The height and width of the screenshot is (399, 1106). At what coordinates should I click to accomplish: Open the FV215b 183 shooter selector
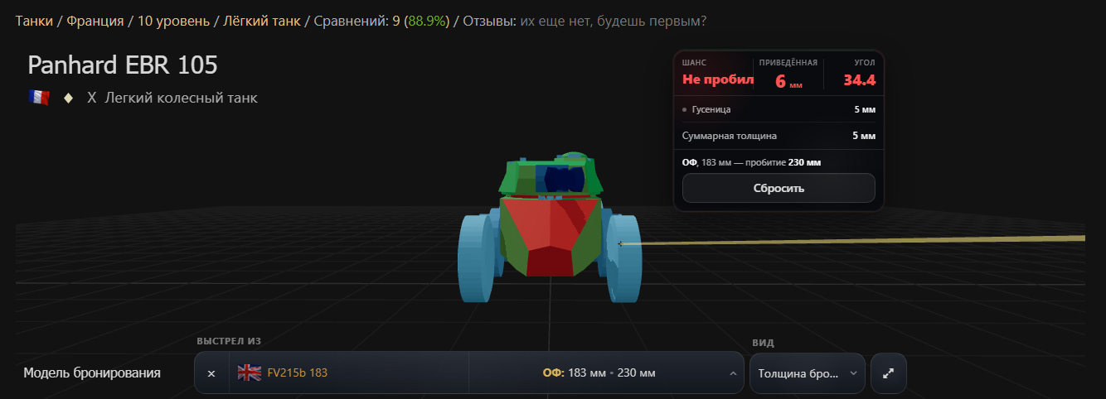click(x=349, y=373)
